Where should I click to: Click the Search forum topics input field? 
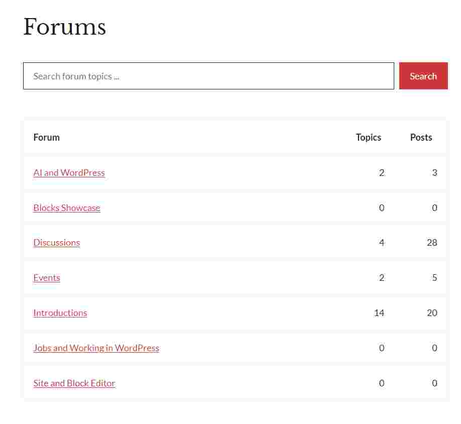click(208, 76)
